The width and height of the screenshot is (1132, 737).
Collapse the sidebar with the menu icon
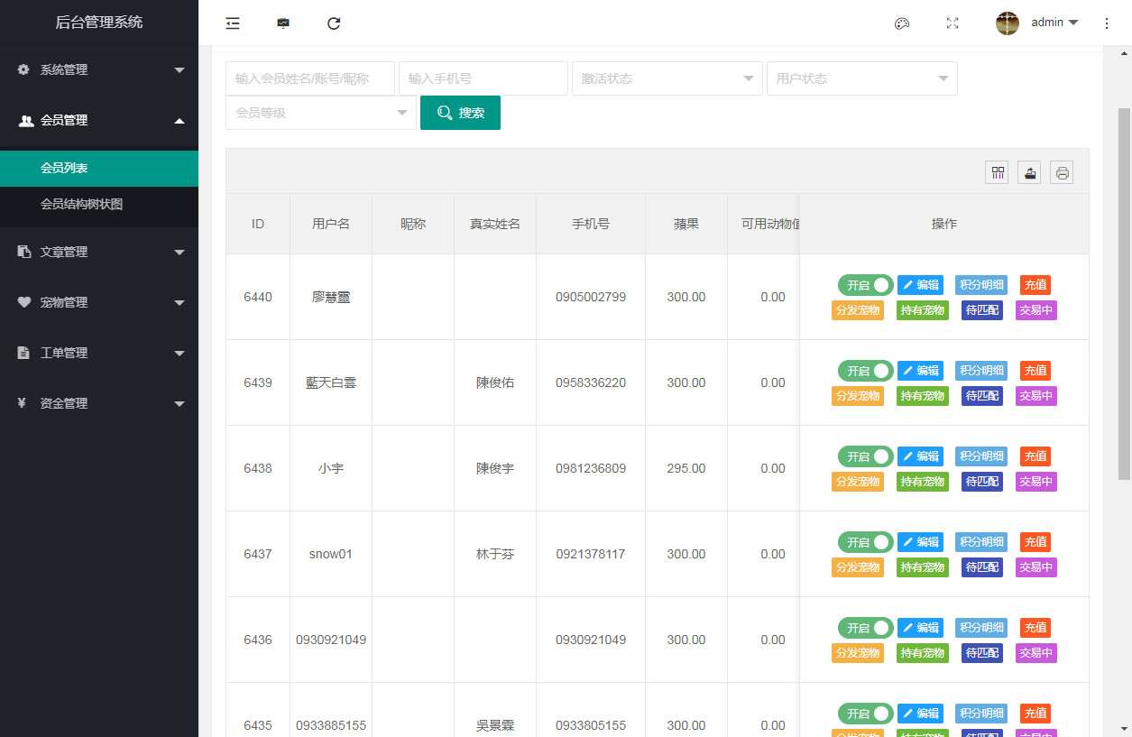point(233,23)
